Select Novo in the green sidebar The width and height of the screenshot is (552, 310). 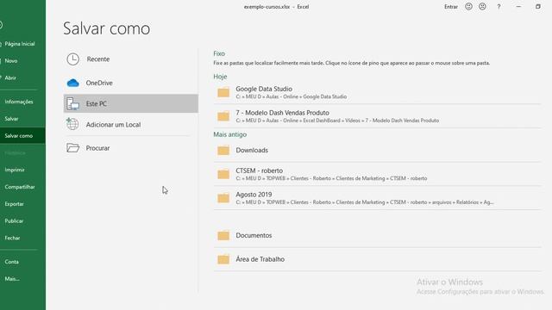(x=11, y=61)
